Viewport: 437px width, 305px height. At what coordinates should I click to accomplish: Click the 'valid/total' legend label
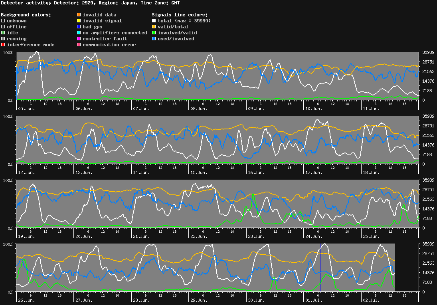coord(173,27)
